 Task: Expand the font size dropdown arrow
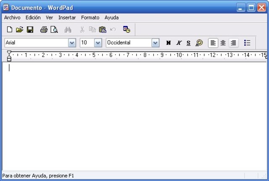tap(98, 43)
